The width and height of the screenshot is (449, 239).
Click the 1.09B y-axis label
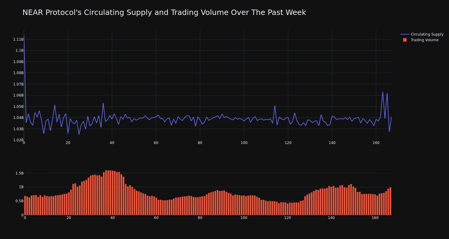pyautogui.click(x=18, y=62)
